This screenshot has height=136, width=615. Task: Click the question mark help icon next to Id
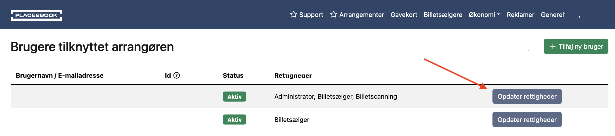tap(177, 75)
